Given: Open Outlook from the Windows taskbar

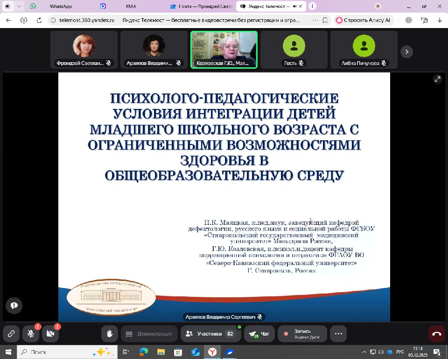Looking at the screenshot, I should tap(195, 352).
